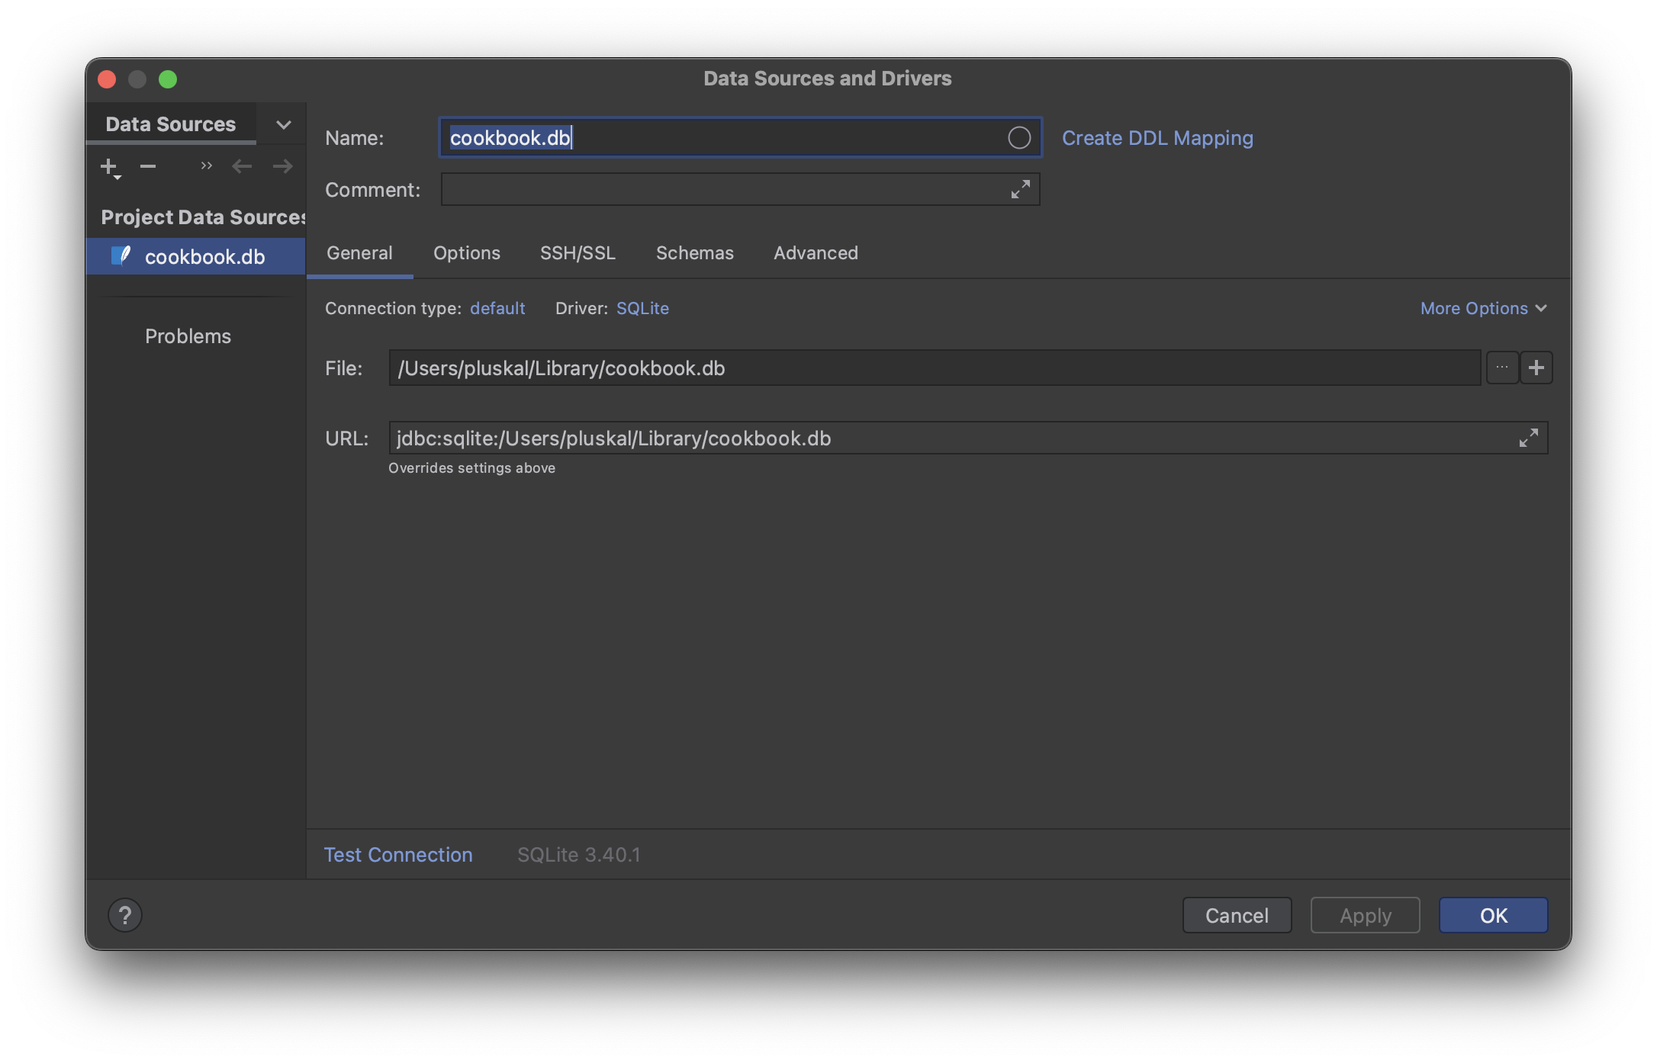
Task: Open help with the question mark icon
Action: tap(125, 915)
